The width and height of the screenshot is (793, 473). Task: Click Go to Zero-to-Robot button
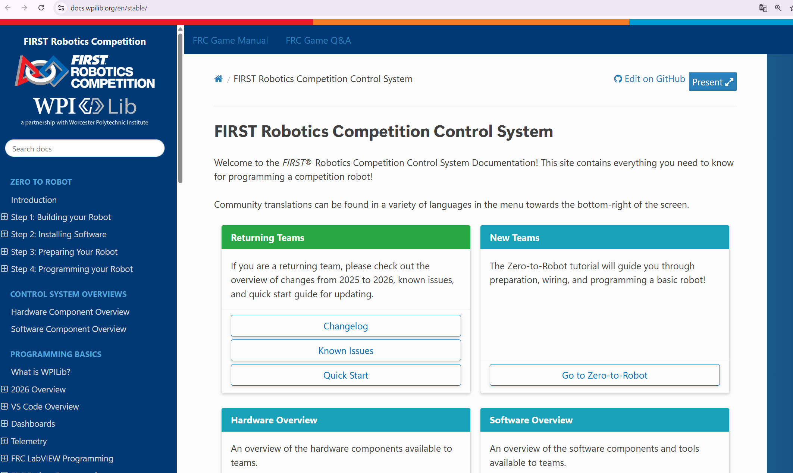[604, 375]
